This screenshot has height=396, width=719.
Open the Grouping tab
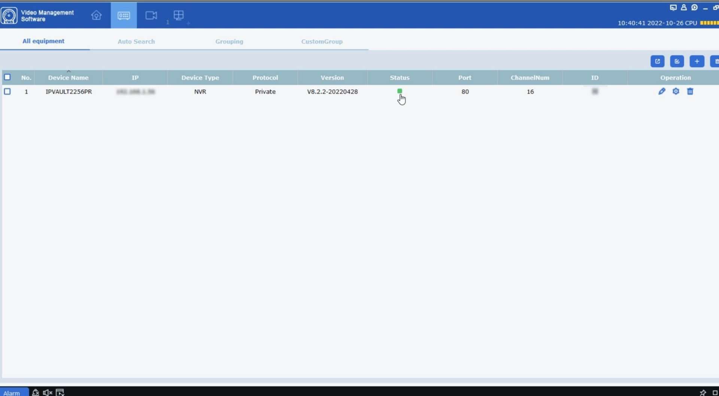click(x=229, y=41)
